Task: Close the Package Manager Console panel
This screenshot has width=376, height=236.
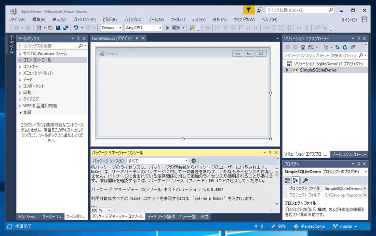Action: (x=276, y=152)
